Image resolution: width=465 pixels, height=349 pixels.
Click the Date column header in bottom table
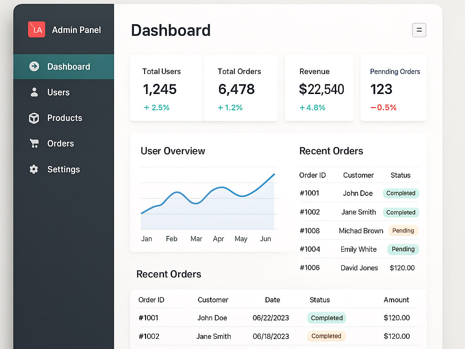[x=272, y=300]
